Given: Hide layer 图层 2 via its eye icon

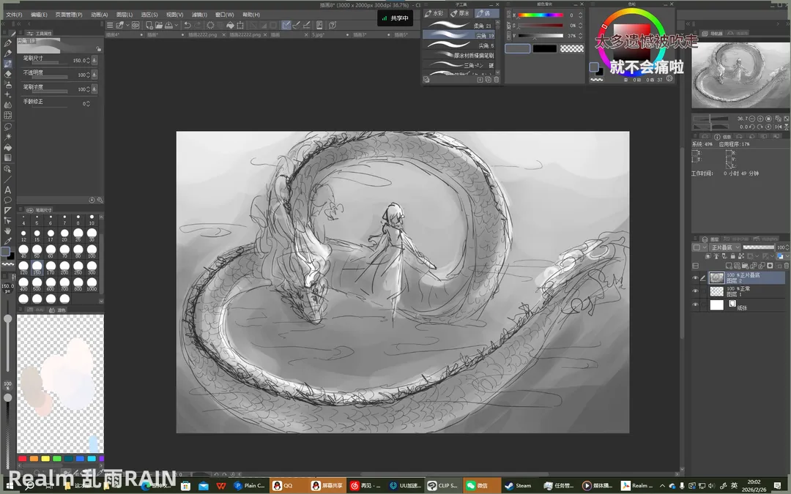Looking at the screenshot, I should click(x=696, y=278).
